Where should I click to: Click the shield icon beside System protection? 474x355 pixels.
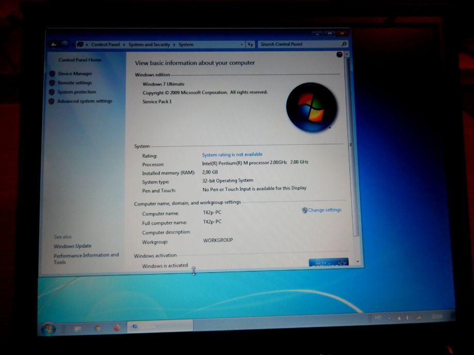(x=52, y=92)
